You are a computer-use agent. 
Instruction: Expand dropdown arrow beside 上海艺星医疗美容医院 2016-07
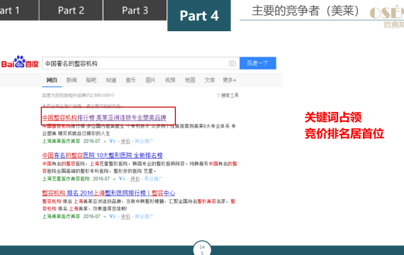pyautogui.click(x=114, y=179)
